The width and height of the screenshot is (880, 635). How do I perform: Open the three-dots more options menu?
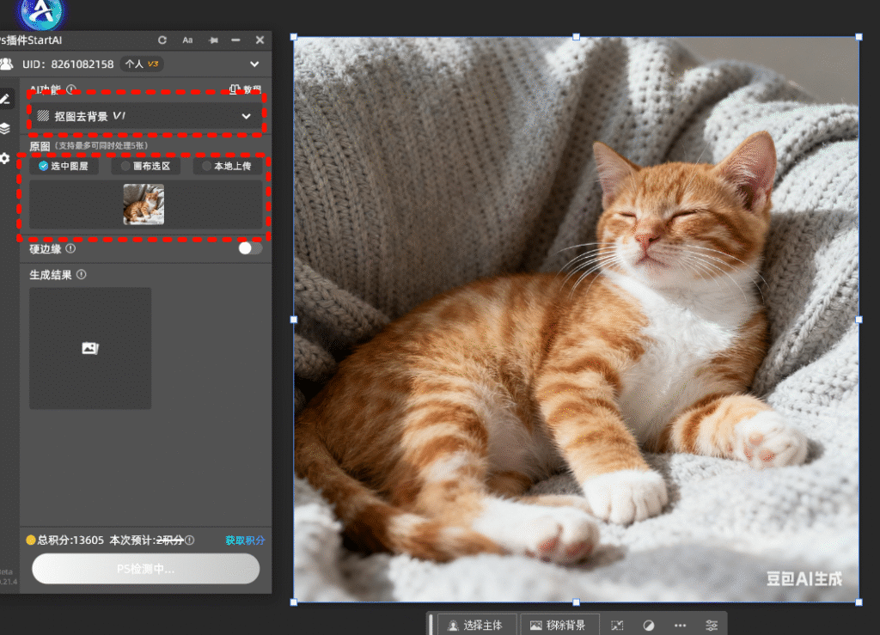pos(680,626)
